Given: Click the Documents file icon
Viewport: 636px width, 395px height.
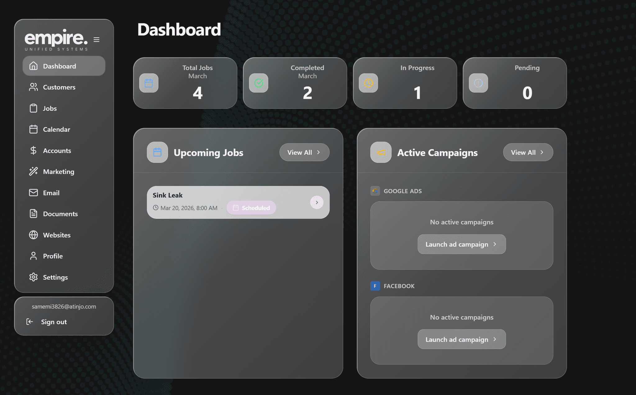Looking at the screenshot, I should 34,214.
